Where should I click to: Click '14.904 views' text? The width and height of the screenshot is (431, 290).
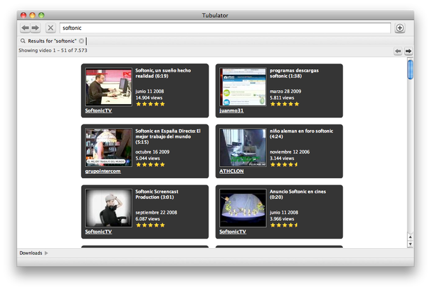(x=149, y=98)
